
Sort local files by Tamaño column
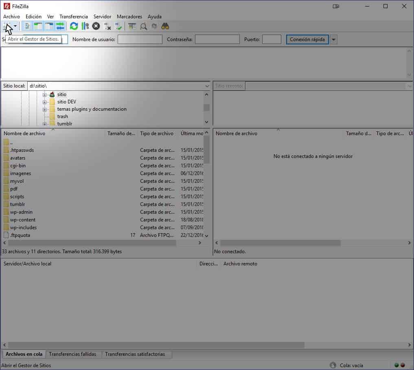[121, 134]
